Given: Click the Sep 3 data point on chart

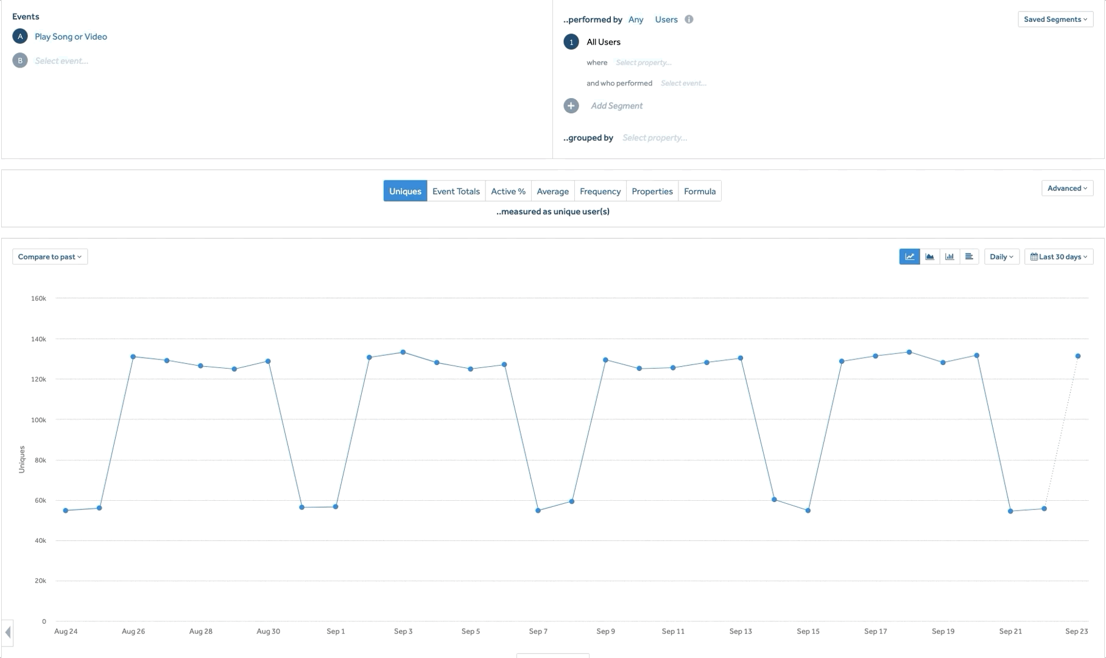Looking at the screenshot, I should pos(403,352).
